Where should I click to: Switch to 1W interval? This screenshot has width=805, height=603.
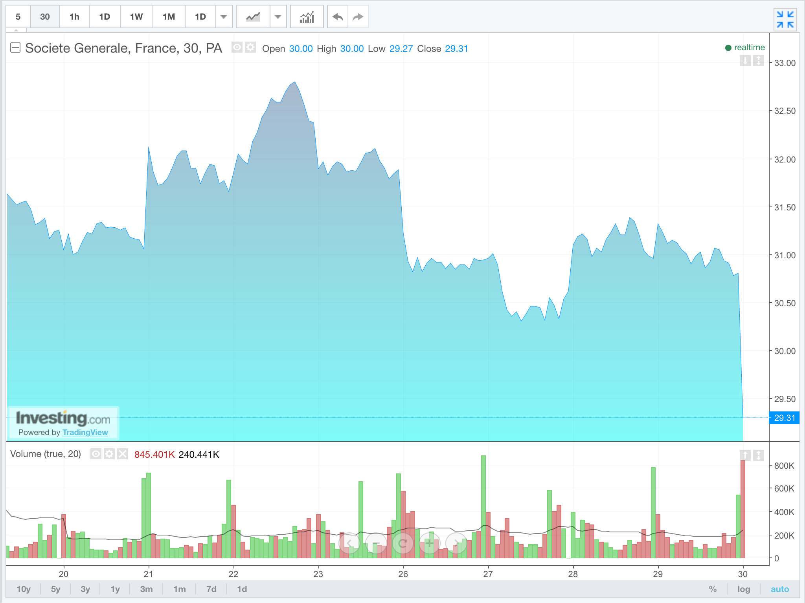[136, 17]
